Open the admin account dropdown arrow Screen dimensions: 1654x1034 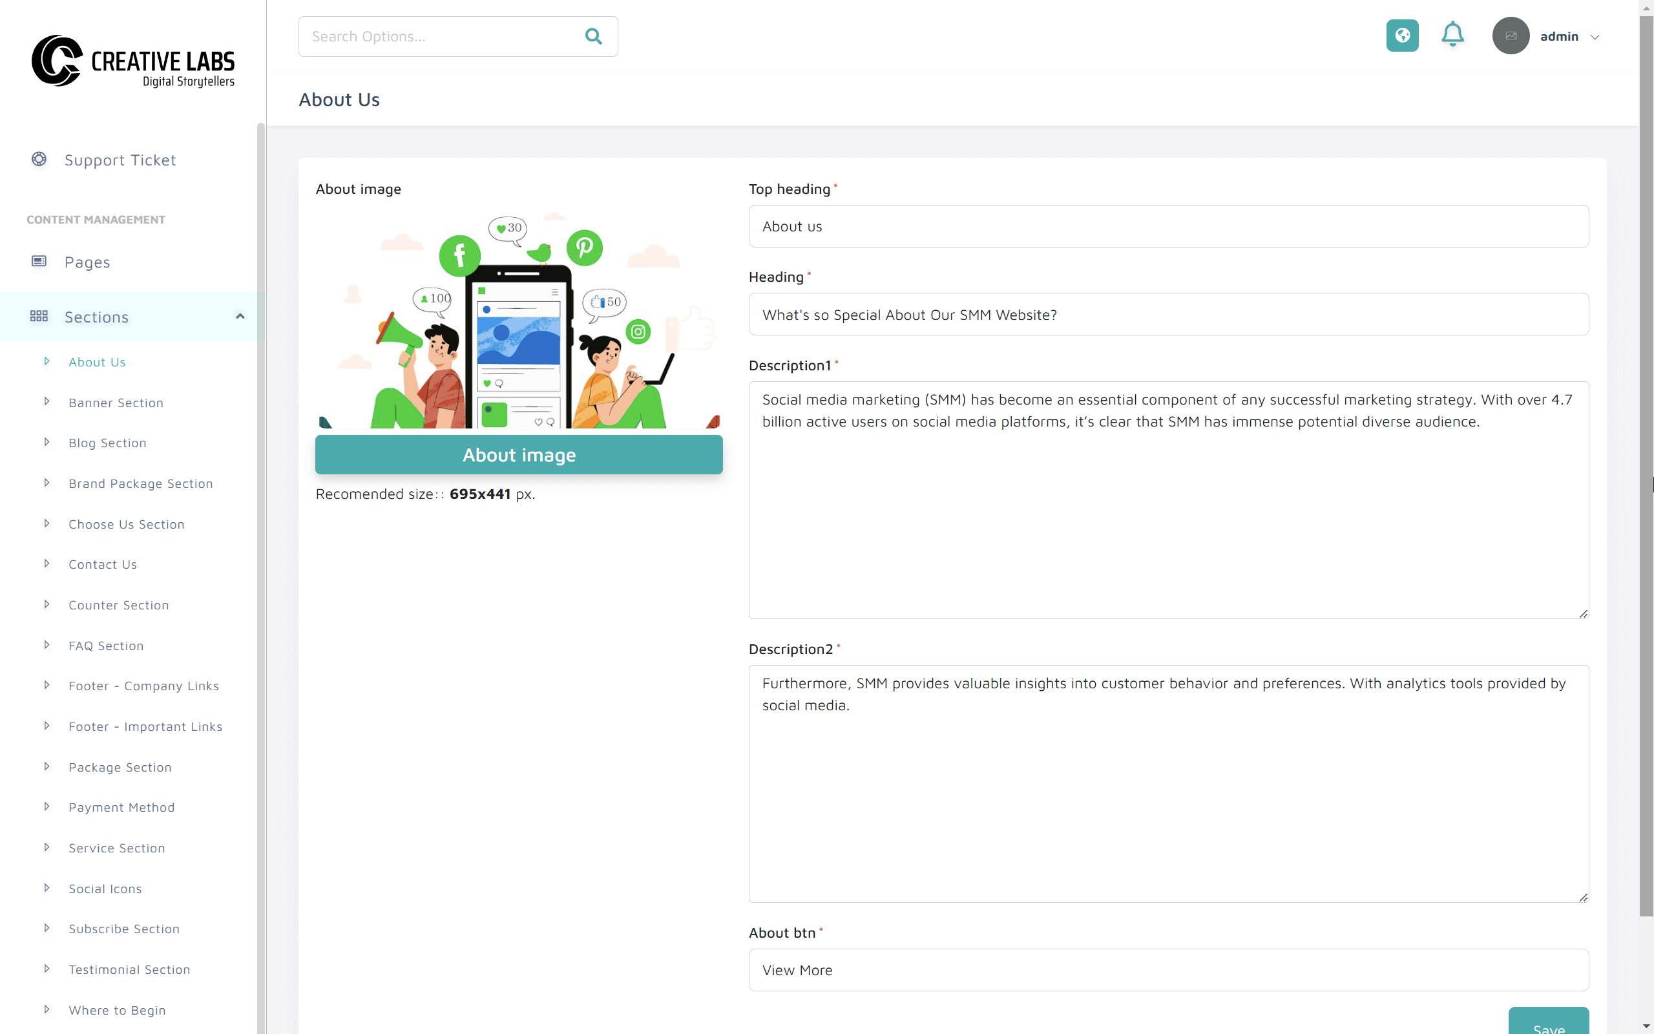1596,36
